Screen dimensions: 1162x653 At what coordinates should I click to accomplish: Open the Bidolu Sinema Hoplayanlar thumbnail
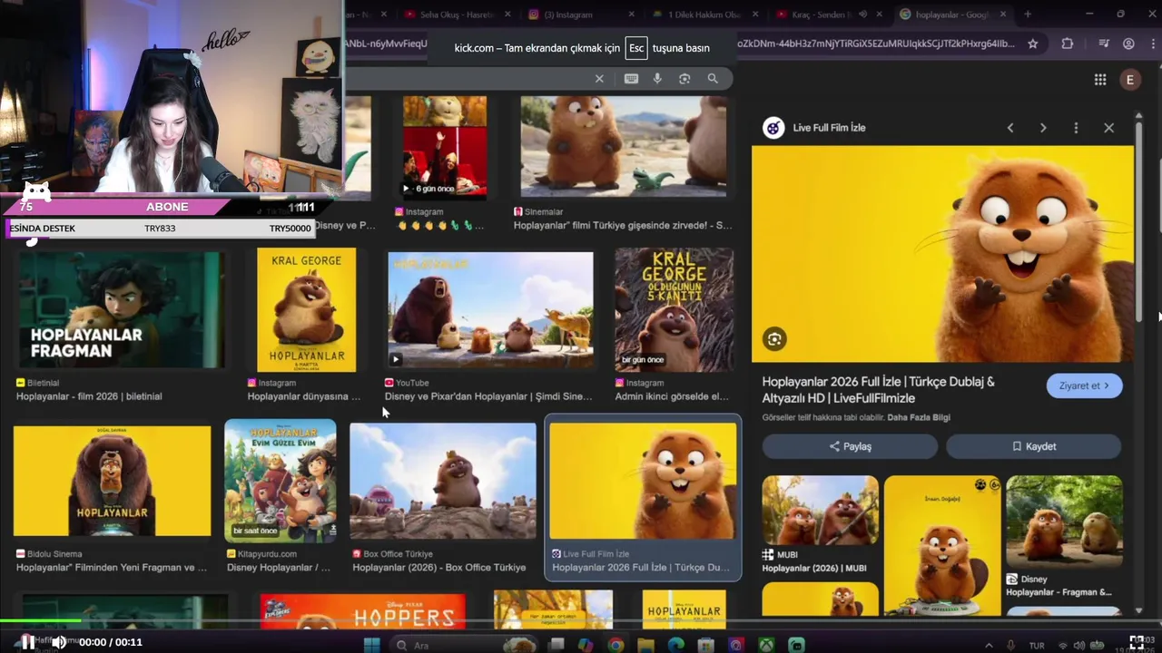tap(112, 481)
